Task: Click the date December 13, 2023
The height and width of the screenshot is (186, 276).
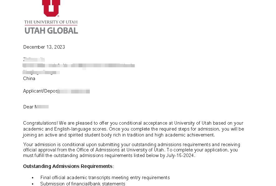Action: coord(44,47)
